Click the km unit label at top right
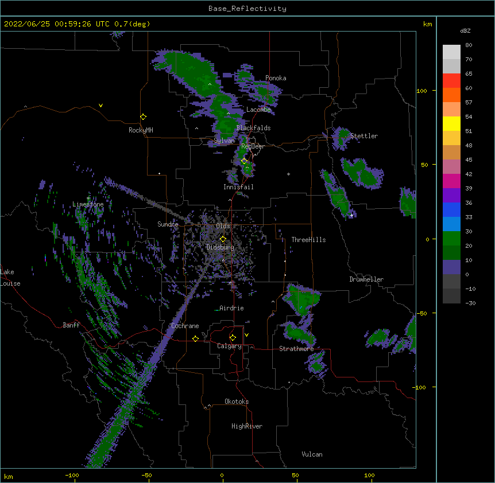 click(428, 24)
